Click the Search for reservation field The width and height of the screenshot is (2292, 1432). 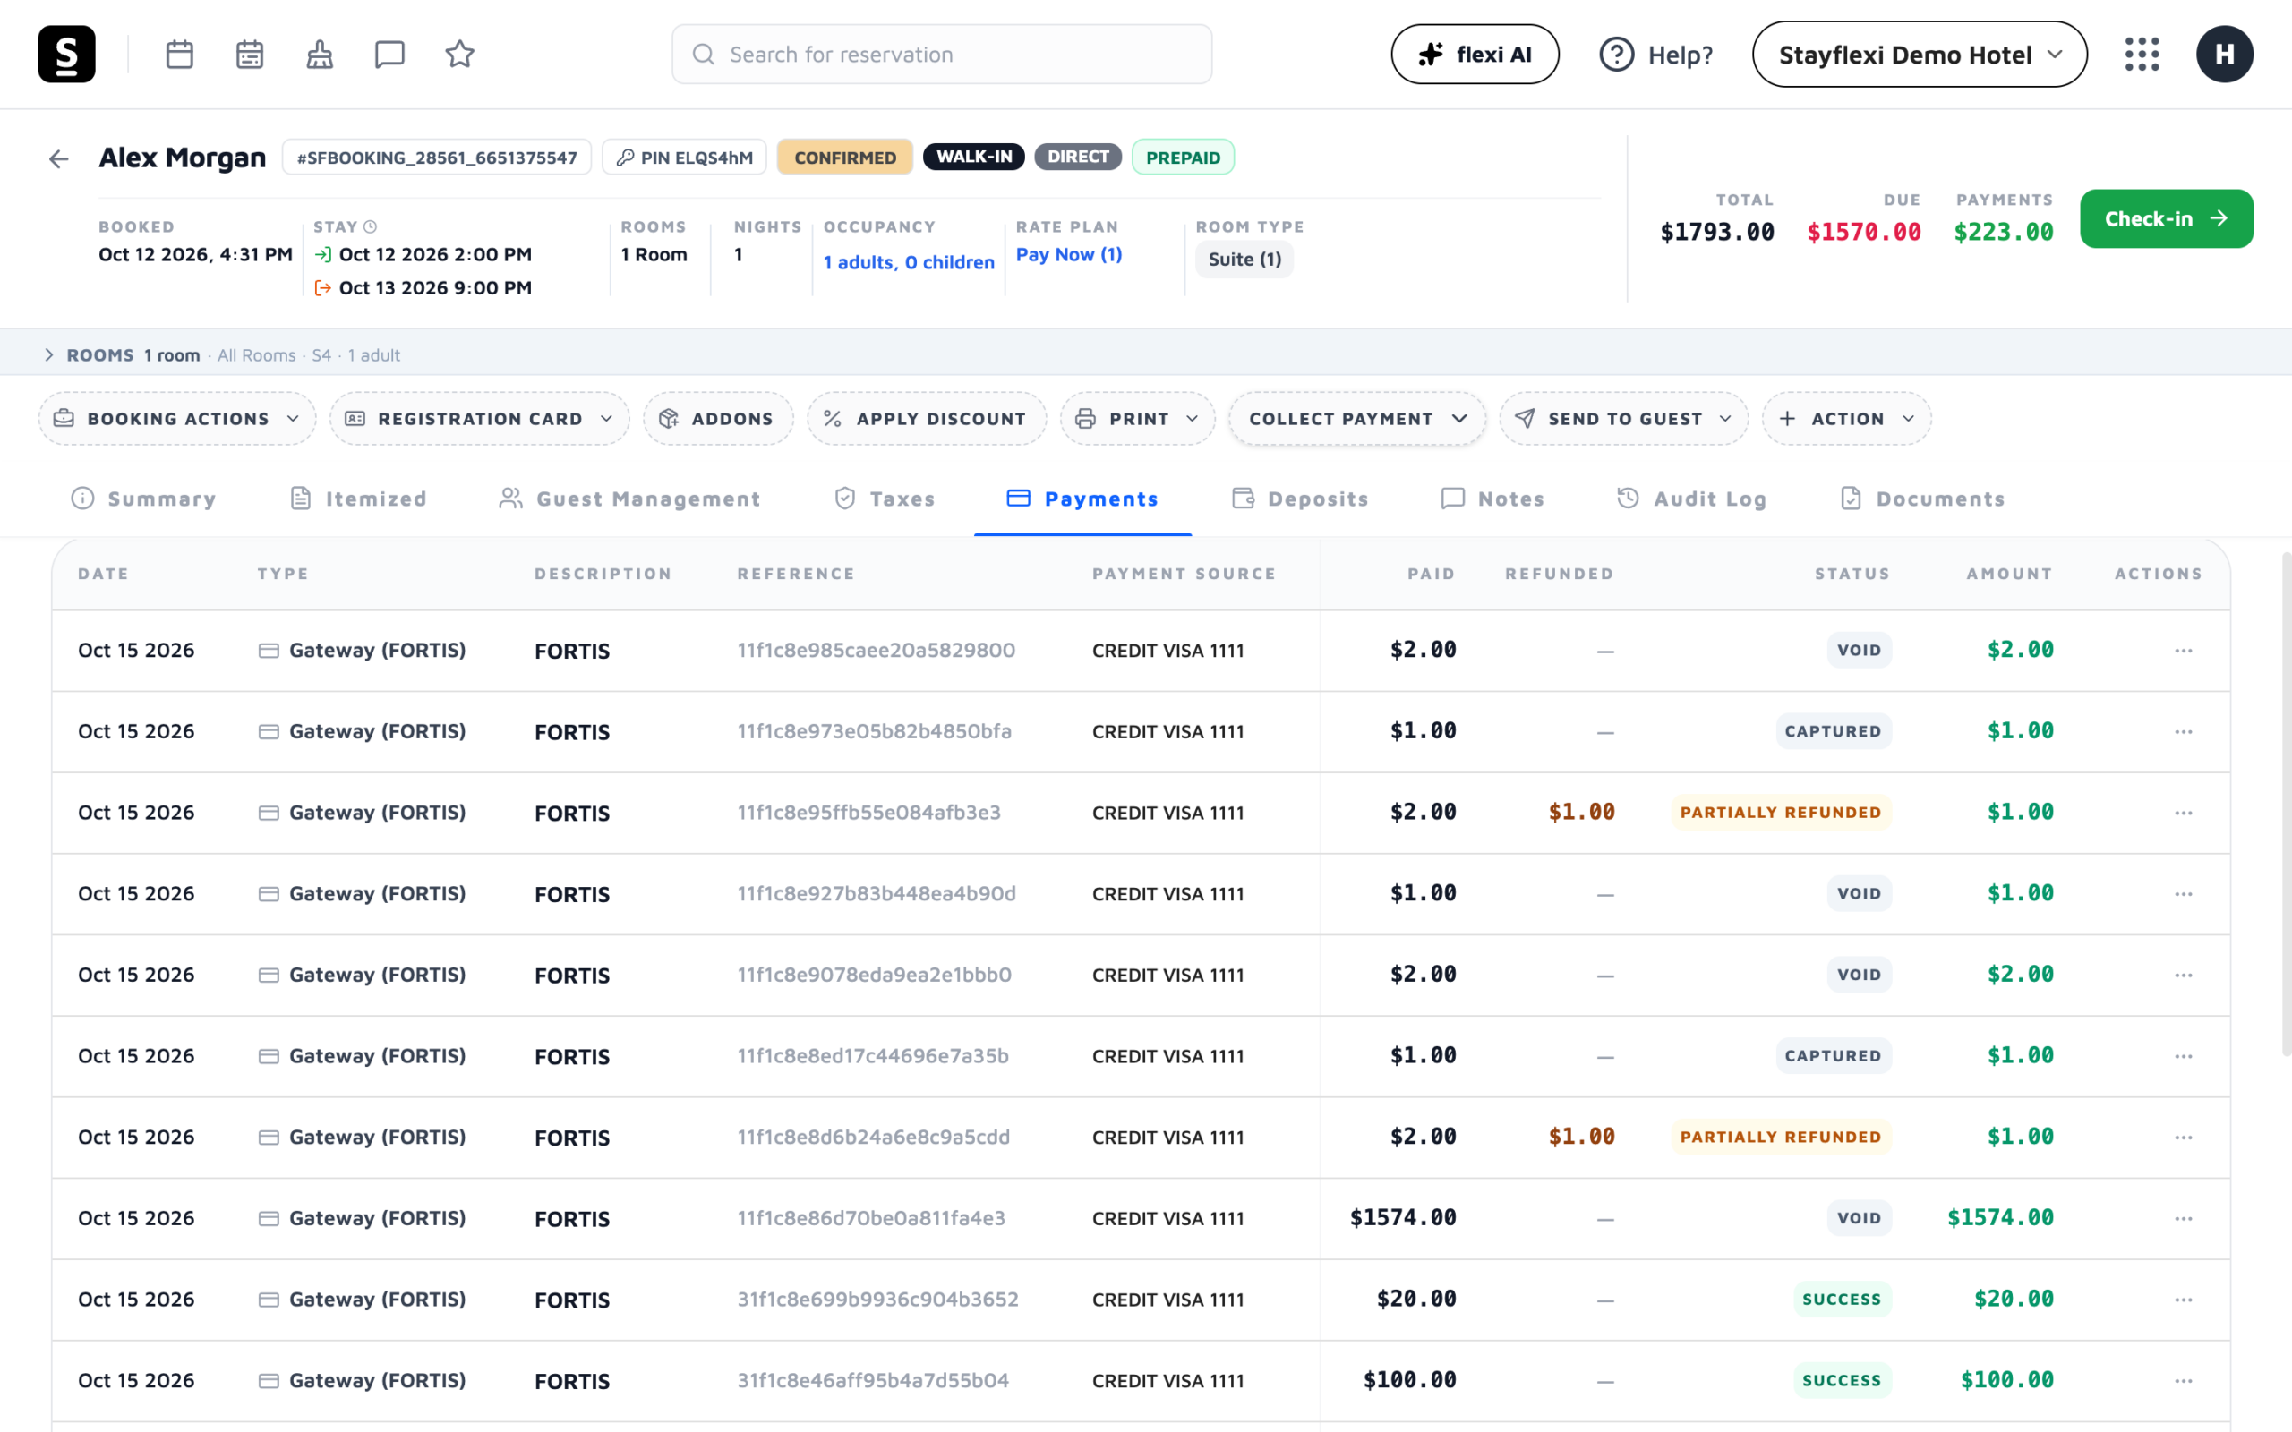pyautogui.click(x=942, y=54)
